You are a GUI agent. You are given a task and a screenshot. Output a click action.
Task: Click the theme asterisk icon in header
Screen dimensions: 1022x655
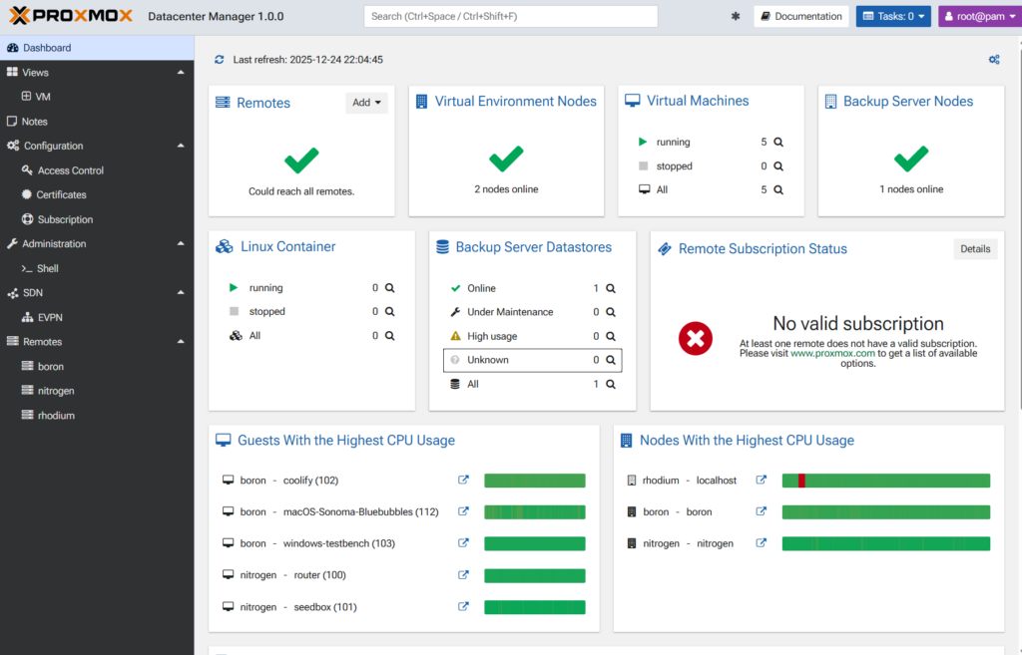coord(737,17)
